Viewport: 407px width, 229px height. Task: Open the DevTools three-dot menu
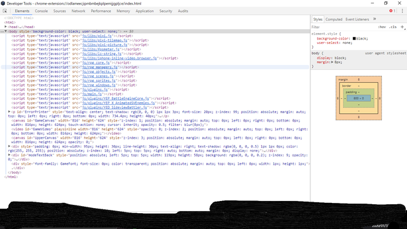pos(403,11)
